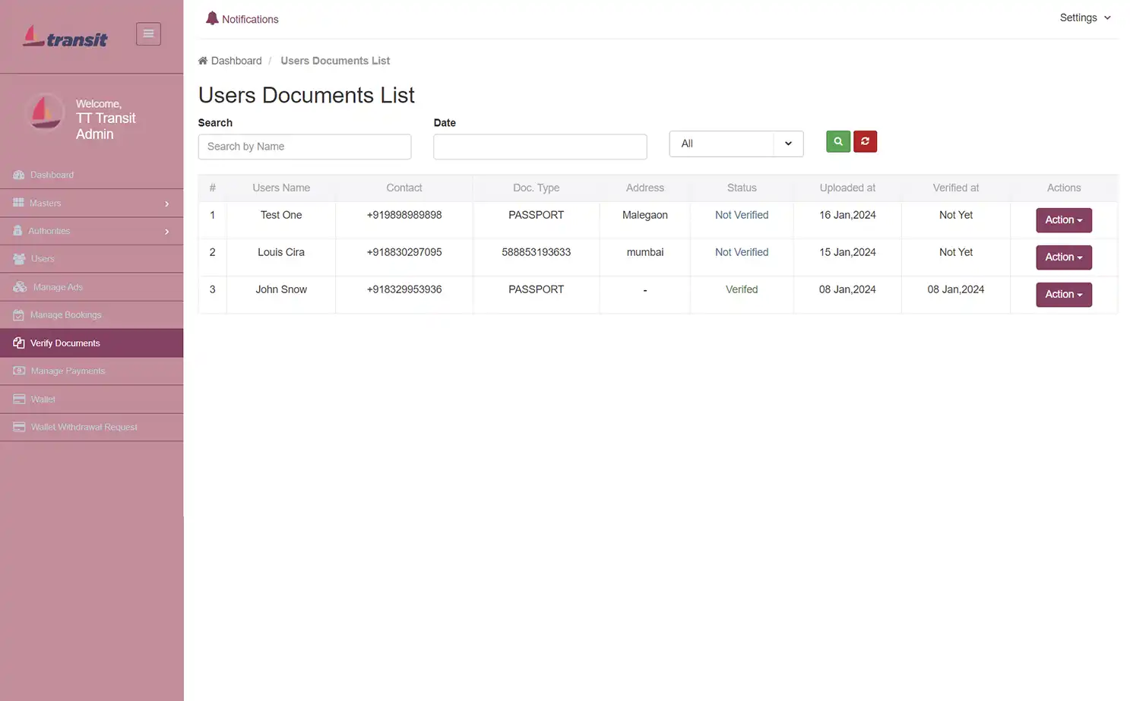This screenshot has height=701, width=1130.
Task: Toggle the sidebar hamburger menu
Action: [x=148, y=33]
